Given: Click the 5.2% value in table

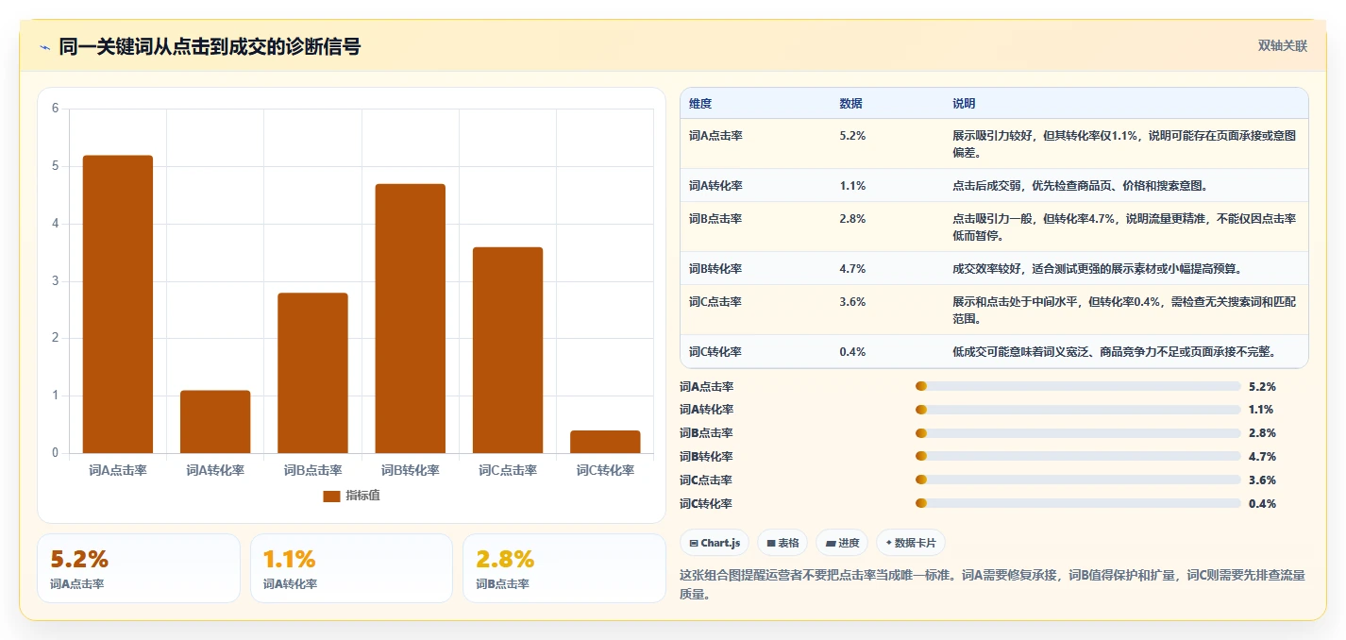Looking at the screenshot, I should pyautogui.click(x=852, y=136).
